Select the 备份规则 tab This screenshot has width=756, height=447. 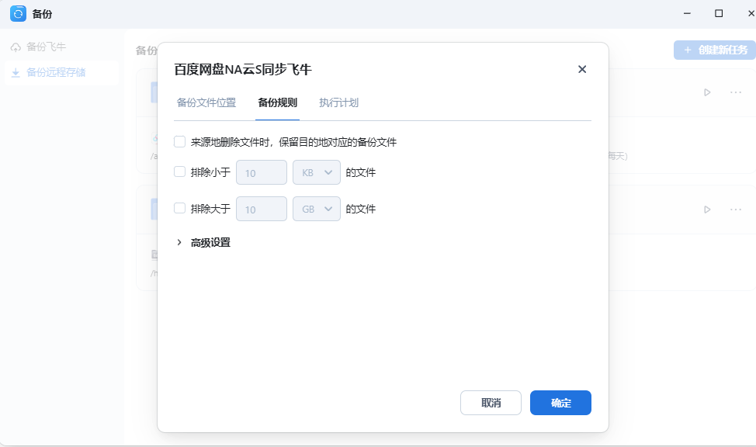[x=277, y=102]
